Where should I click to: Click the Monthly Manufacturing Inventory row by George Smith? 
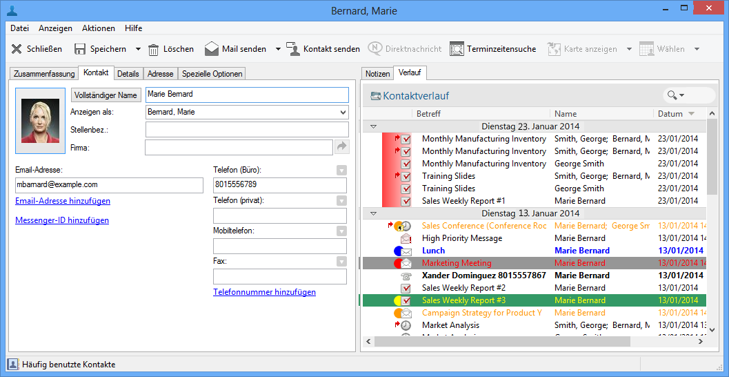pyautogui.click(x=535, y=164)
